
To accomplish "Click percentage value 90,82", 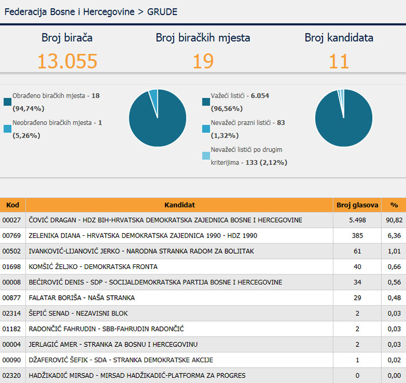I will coord(394,220).
